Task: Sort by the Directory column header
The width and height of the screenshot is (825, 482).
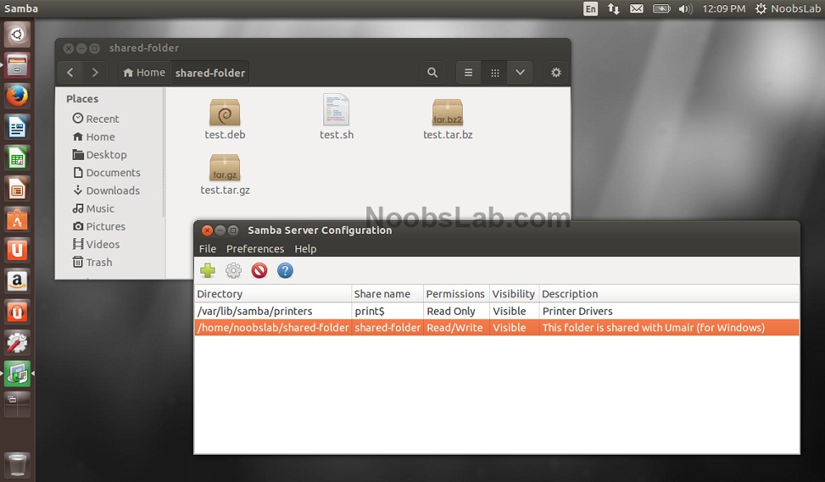Action: (272, 294)
